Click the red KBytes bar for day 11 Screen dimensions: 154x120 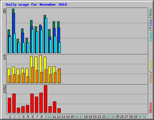54,107
